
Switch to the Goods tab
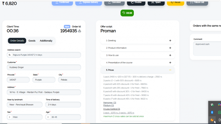(x=32, y=41)
